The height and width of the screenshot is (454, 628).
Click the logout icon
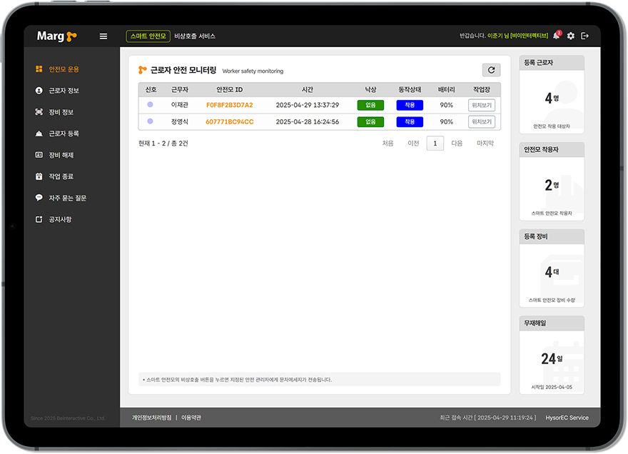pyautogui.click(x=585, y=36)
